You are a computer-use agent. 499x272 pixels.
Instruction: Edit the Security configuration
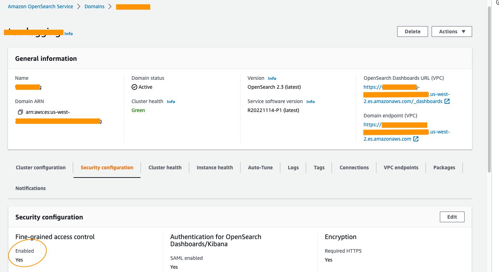452,217
